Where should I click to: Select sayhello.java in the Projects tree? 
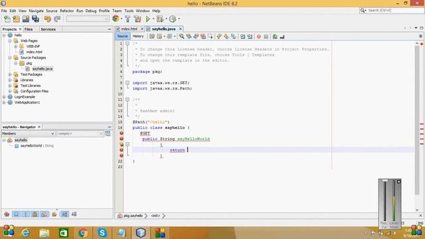[x=42, y=69]
